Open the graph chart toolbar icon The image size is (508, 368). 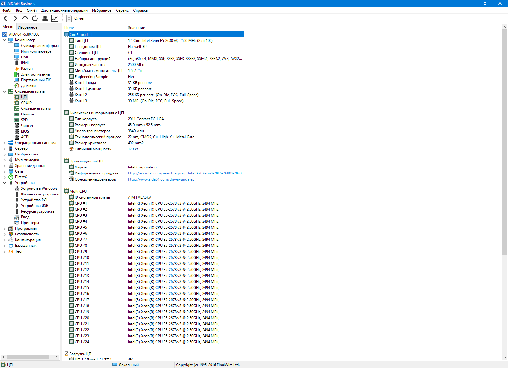coord(55,18)
